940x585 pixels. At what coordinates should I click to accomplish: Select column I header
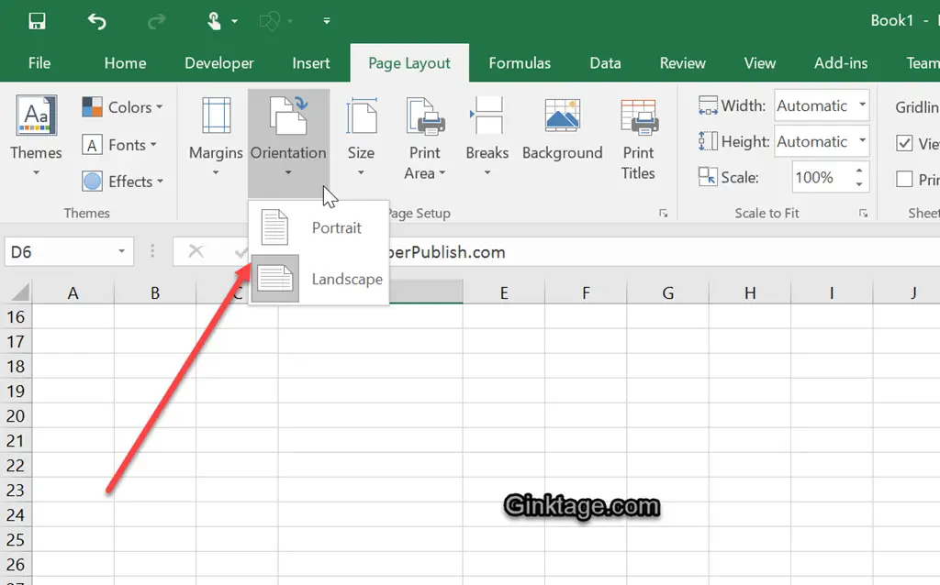pos(832,292)
